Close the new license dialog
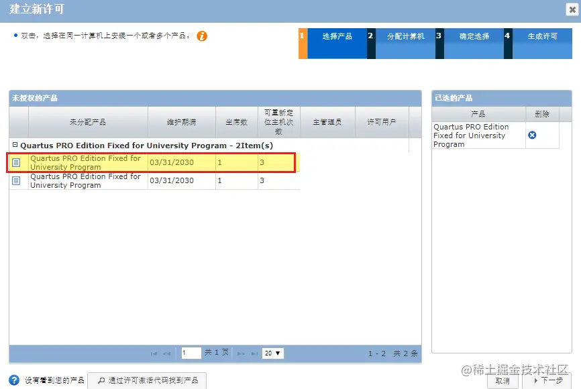581x389 pixels. (x=572, y=9)
